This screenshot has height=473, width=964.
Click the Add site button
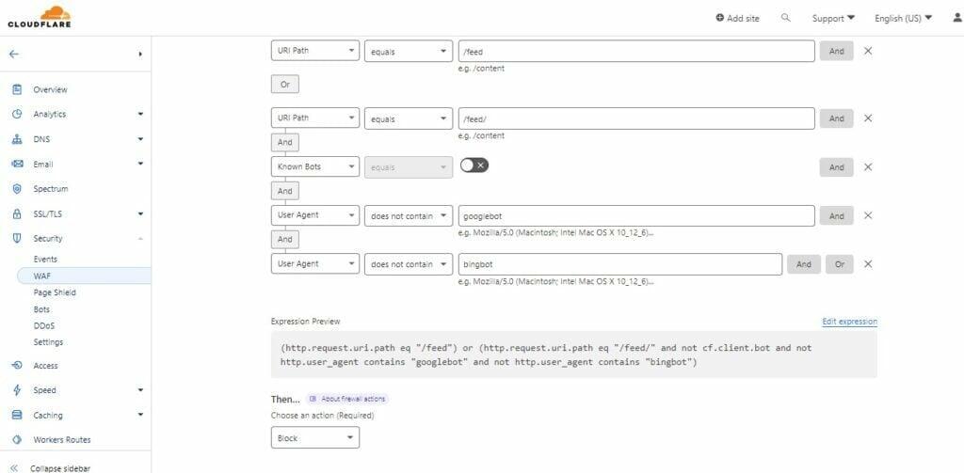pos(737,18)
